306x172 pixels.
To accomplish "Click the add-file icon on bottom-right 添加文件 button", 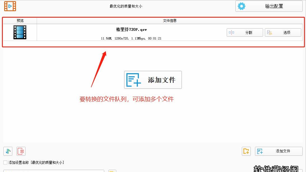I will click(x=260, y=151).
